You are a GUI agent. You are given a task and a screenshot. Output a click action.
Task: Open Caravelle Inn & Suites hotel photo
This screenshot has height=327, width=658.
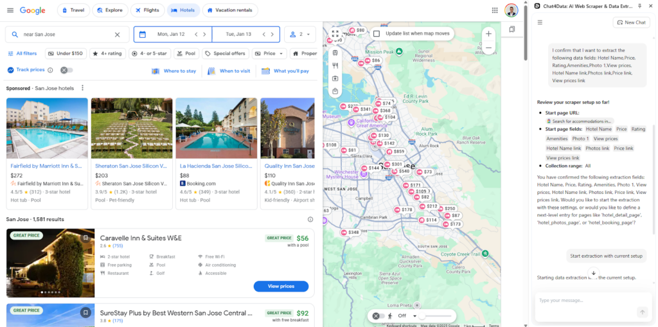[x=50, y=263]
